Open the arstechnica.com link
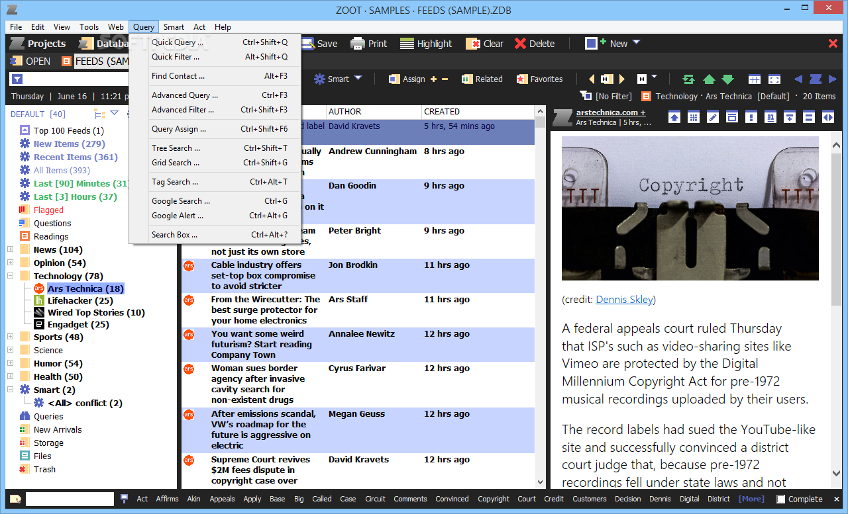Screen dimensions: 848x514 [610, 112]
